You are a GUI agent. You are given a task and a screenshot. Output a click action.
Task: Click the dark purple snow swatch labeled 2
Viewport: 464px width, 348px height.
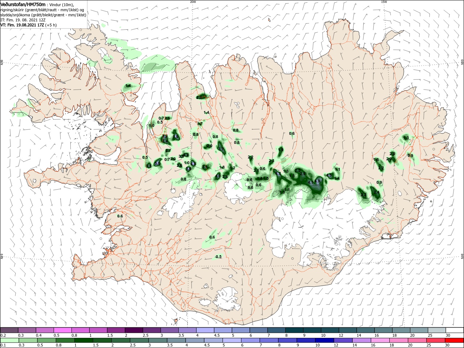[x=134, y=330]
